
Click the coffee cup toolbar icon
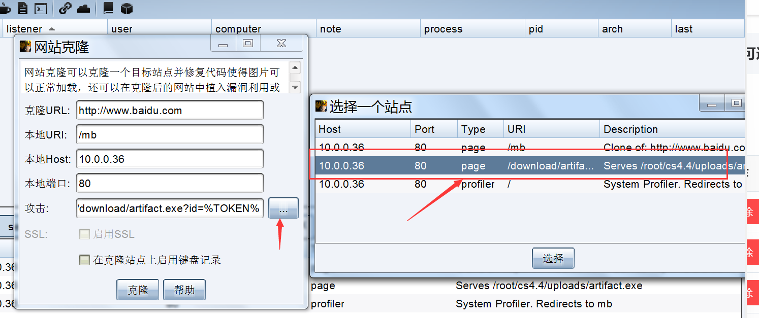[x=5, y=8]
